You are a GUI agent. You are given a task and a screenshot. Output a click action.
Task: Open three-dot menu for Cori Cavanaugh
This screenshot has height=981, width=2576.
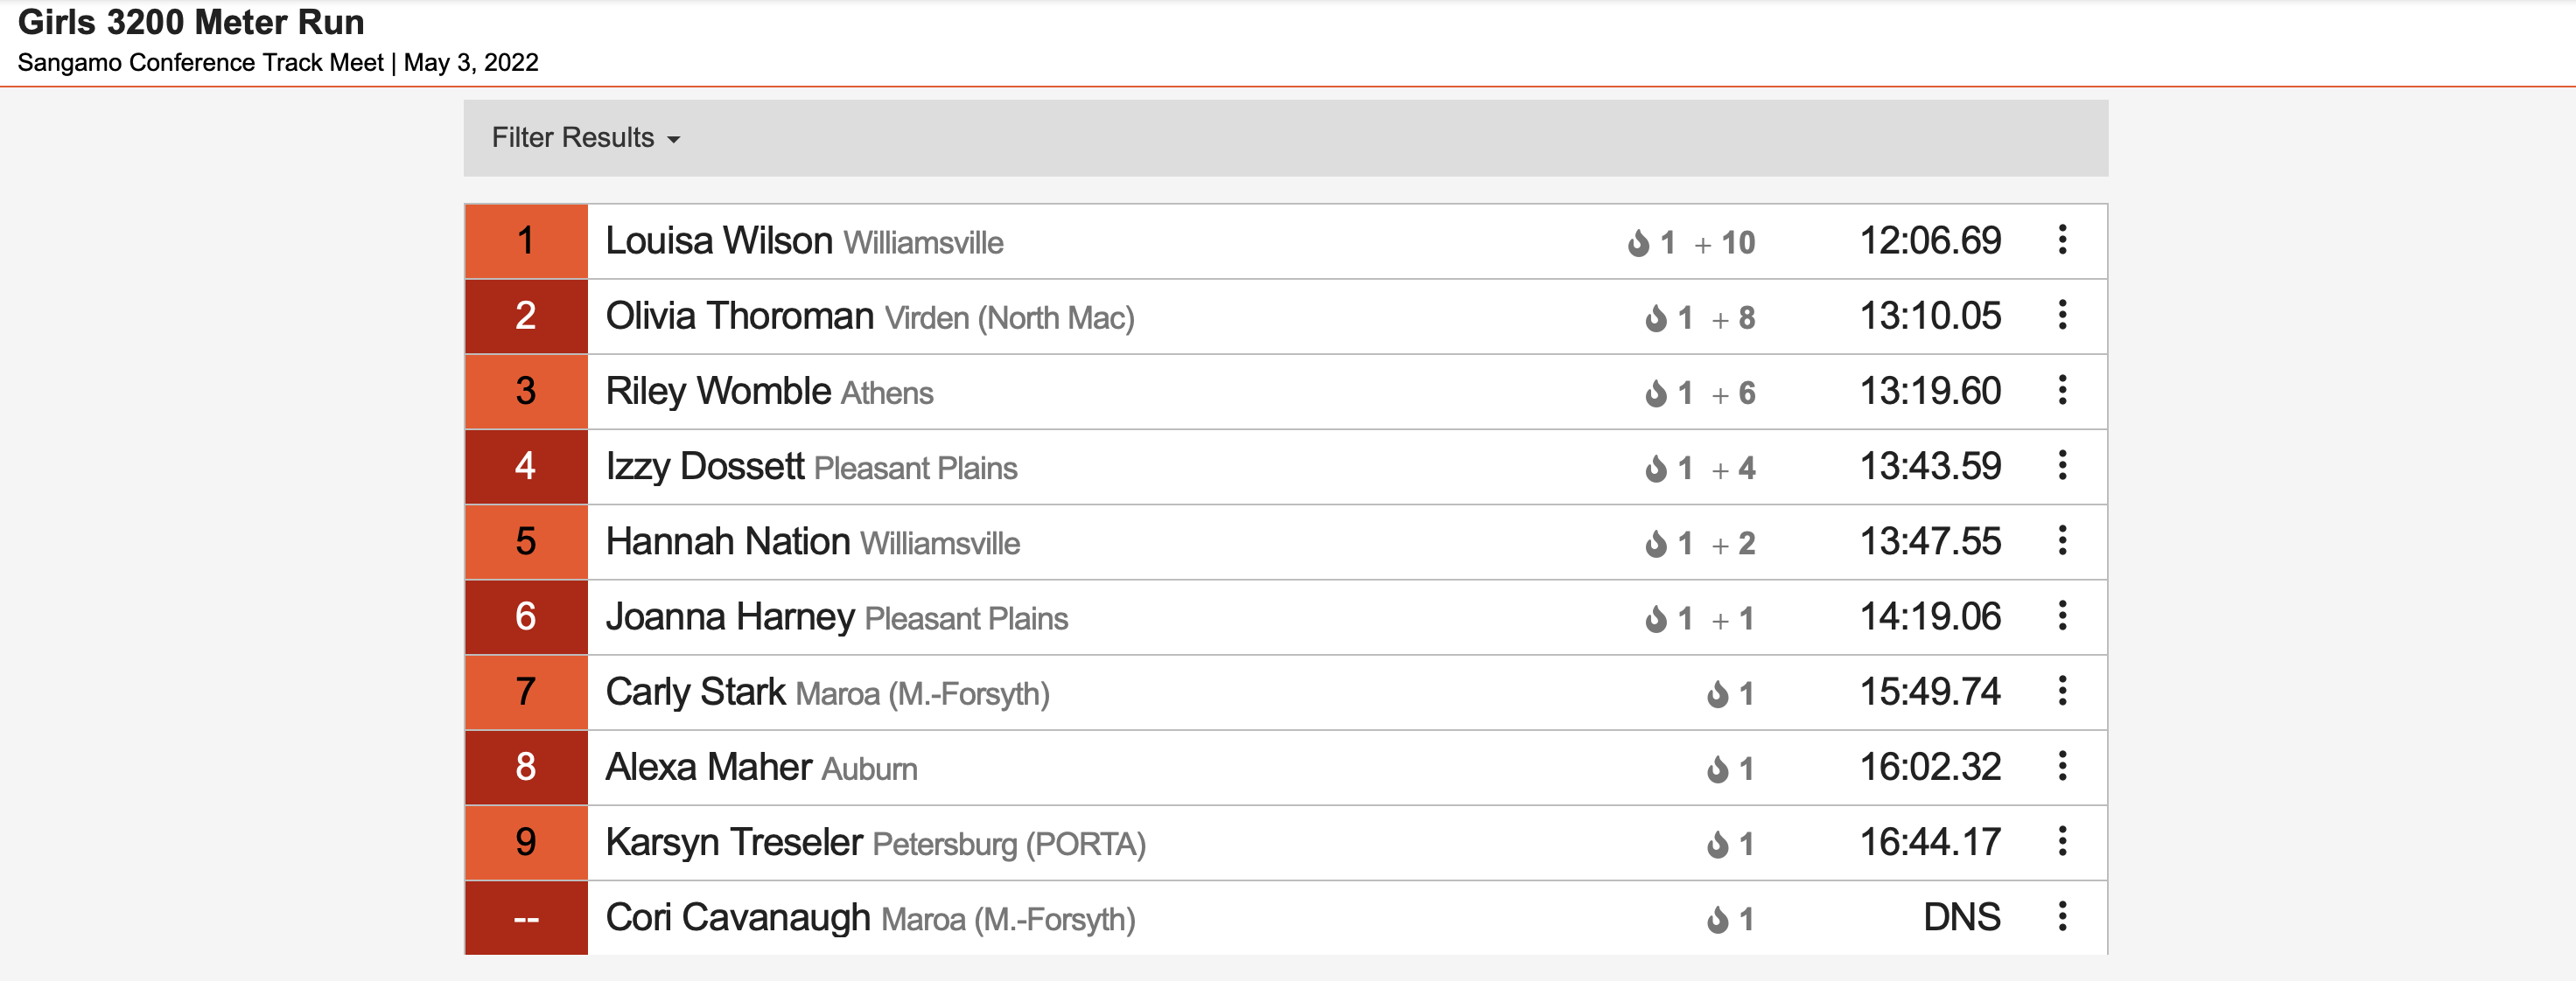(x=2062, y=917)
